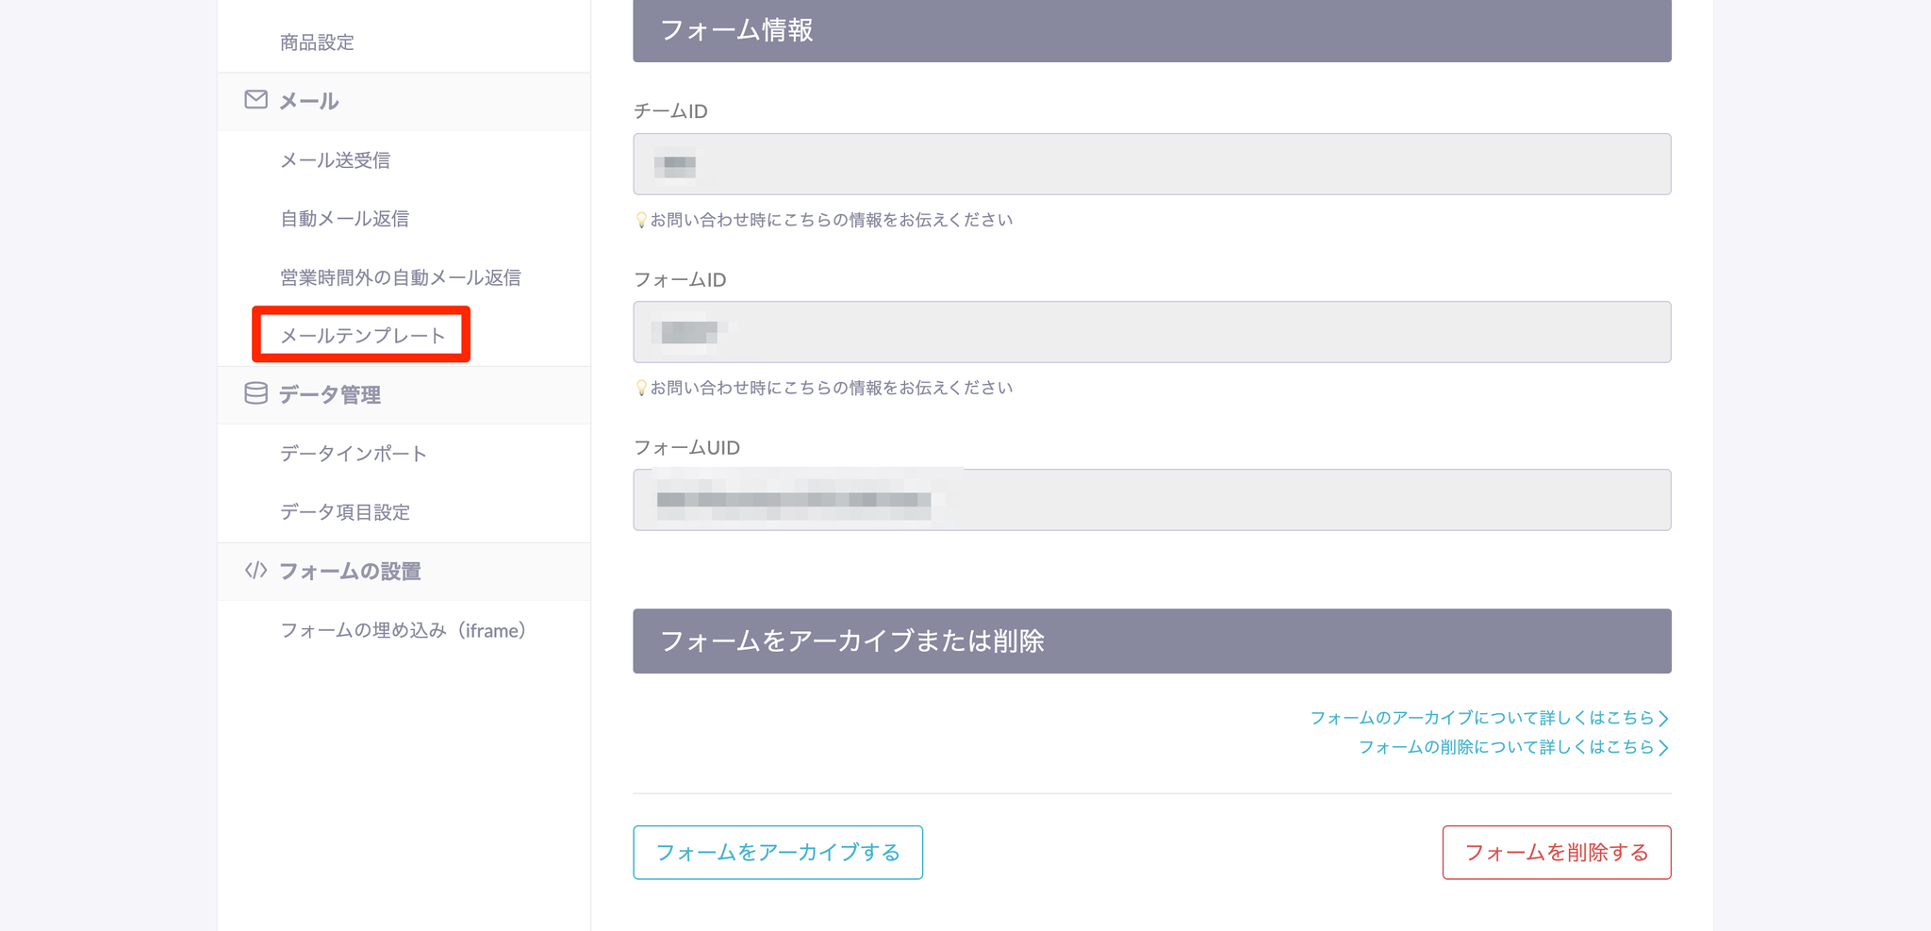Follow フォームの削除について詳しくはこちら link
The image size is (1931, 931).
pos(1506,748)
